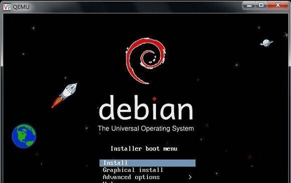Maximize the QEMU window
291x183 pixels.
point(261,5)
